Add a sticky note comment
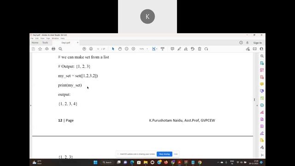 point(172,49)
